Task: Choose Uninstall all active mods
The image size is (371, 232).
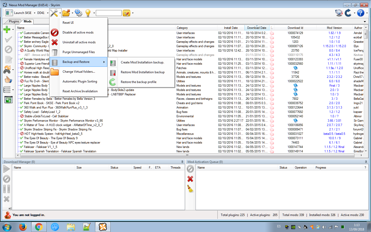Action: [x=79, y=42]
